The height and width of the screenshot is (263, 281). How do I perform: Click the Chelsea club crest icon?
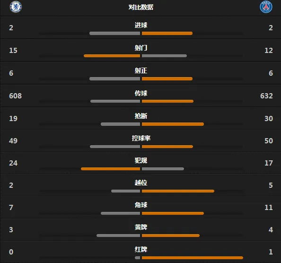coord(16,7)
